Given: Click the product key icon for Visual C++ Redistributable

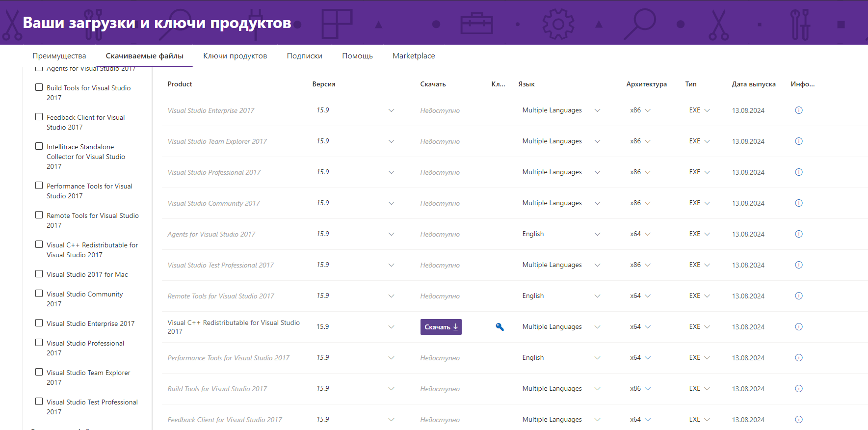Looking at the screenshot, I should (500, 327).
